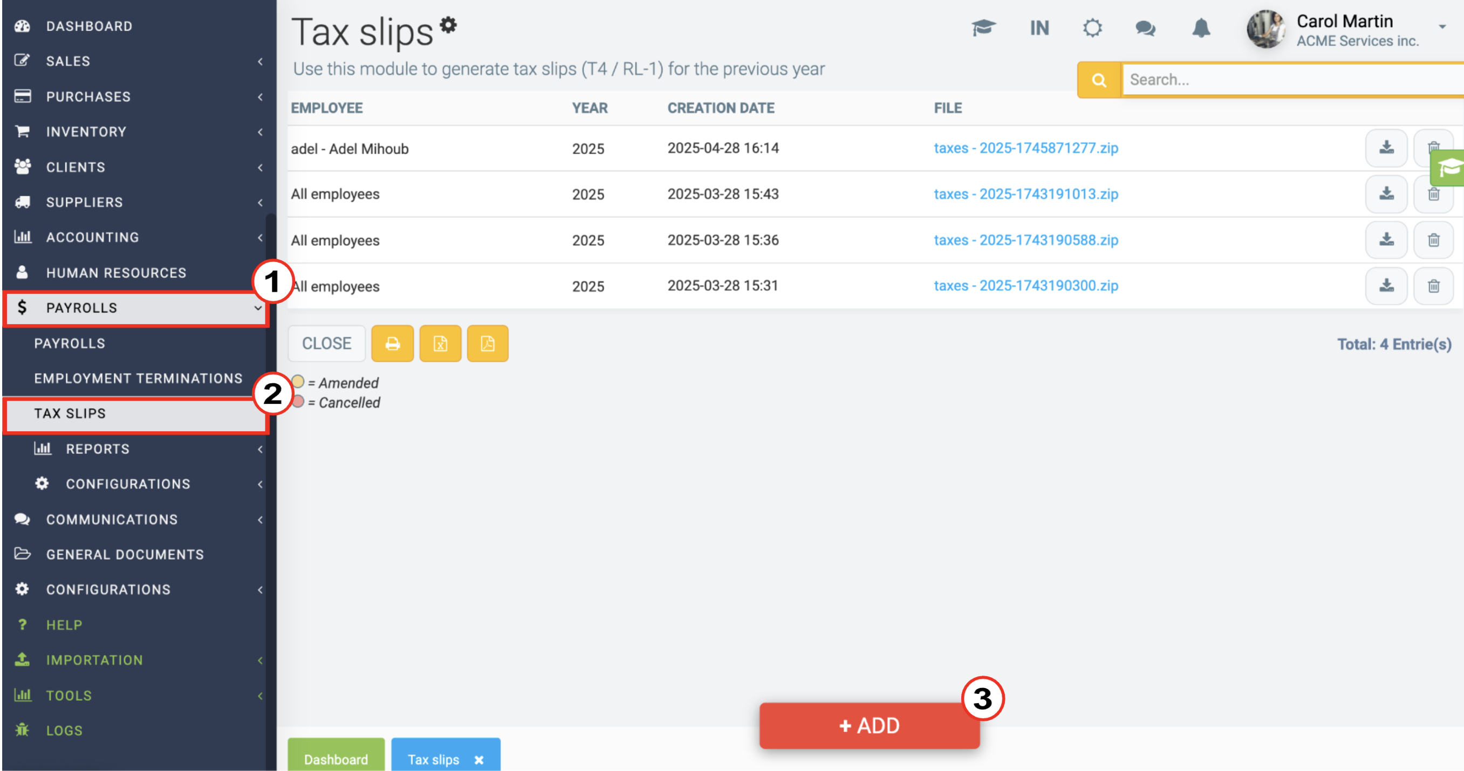Click the yellow search magnifier button

[1099, 80]
